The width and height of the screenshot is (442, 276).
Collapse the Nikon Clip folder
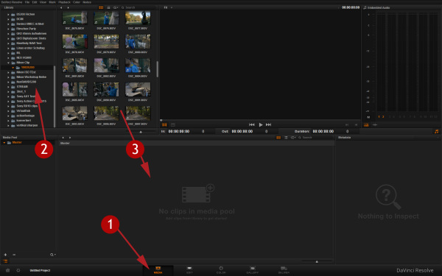pyautogui.click(x=8, y=63)
